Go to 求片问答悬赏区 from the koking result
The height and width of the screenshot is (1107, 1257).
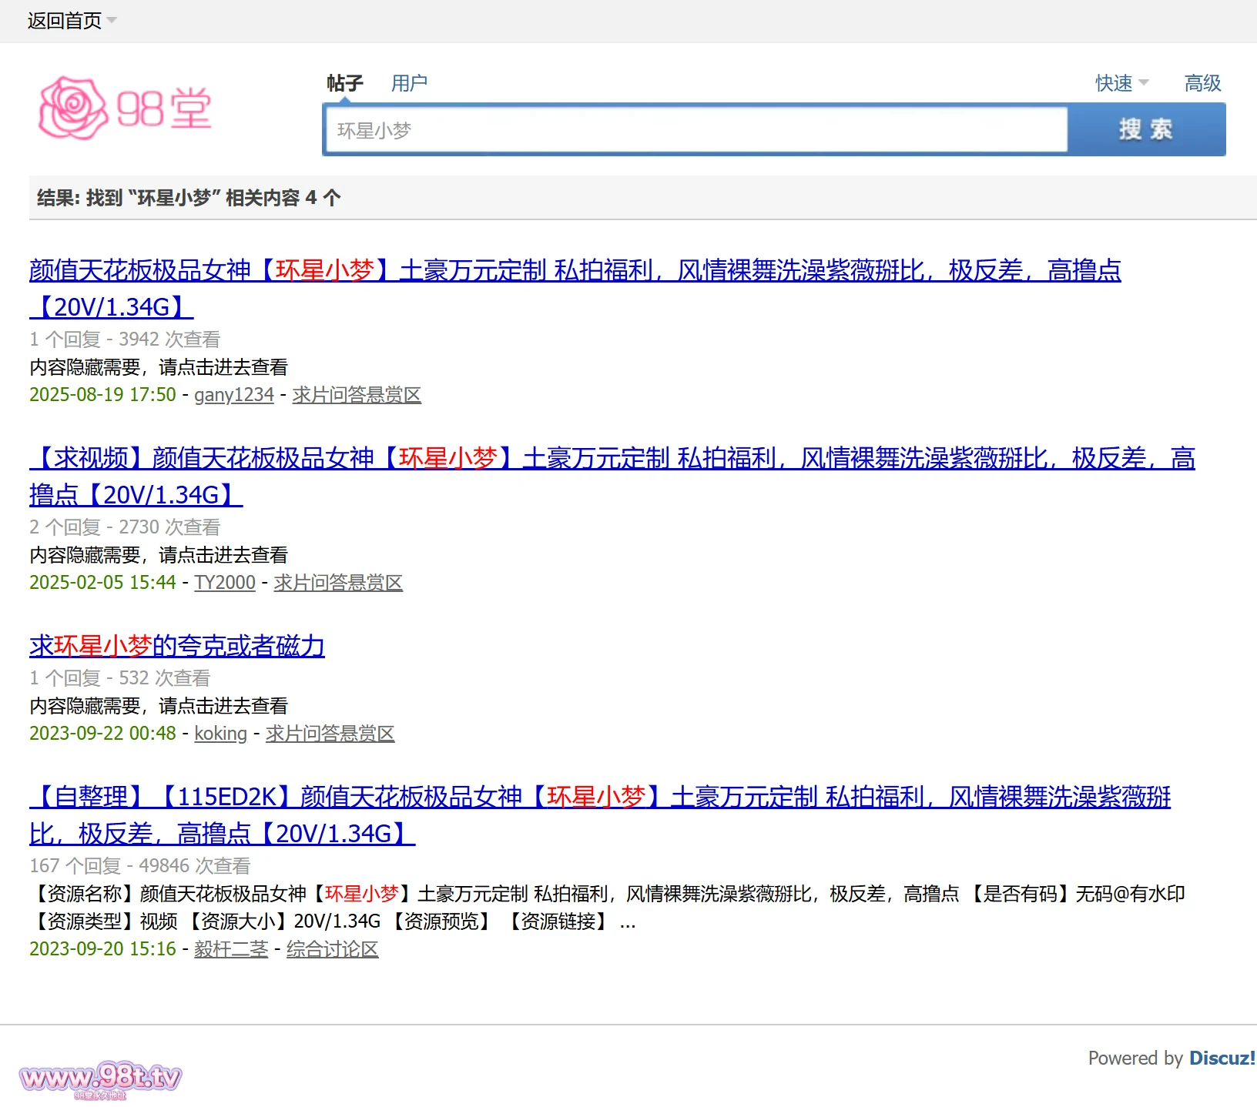(330, 734)
